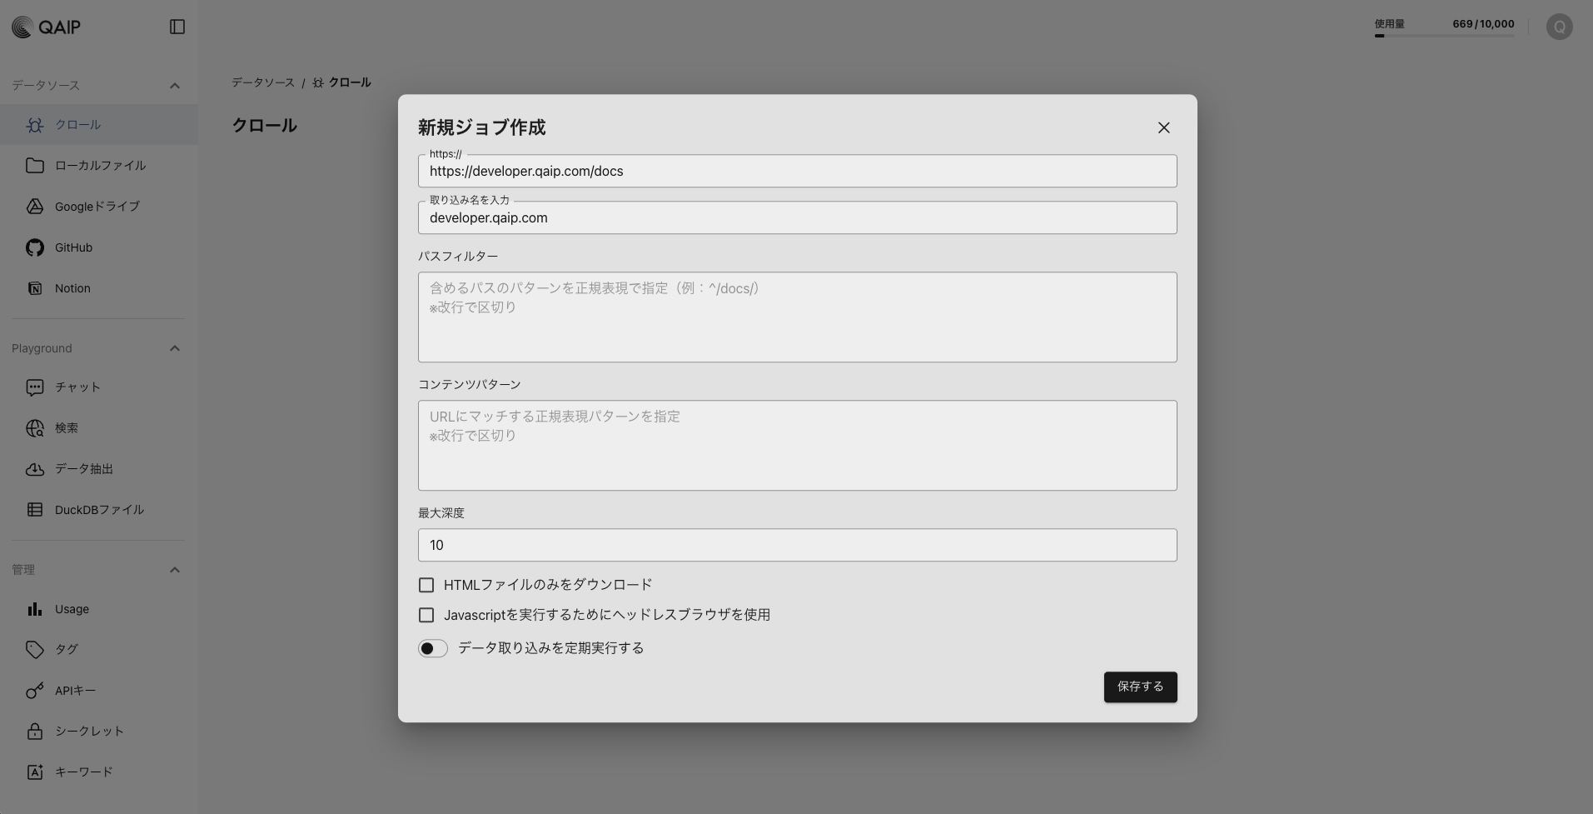The height and width of the screenshot is (814, 1593).
Task: Select GitHub in the data sources sidebar
Action: (x=72, y=247)
